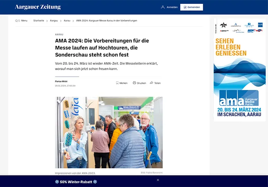268x187 pixels.
Task: Go to the Startseite breadcrumb
Action: [39, 21]
